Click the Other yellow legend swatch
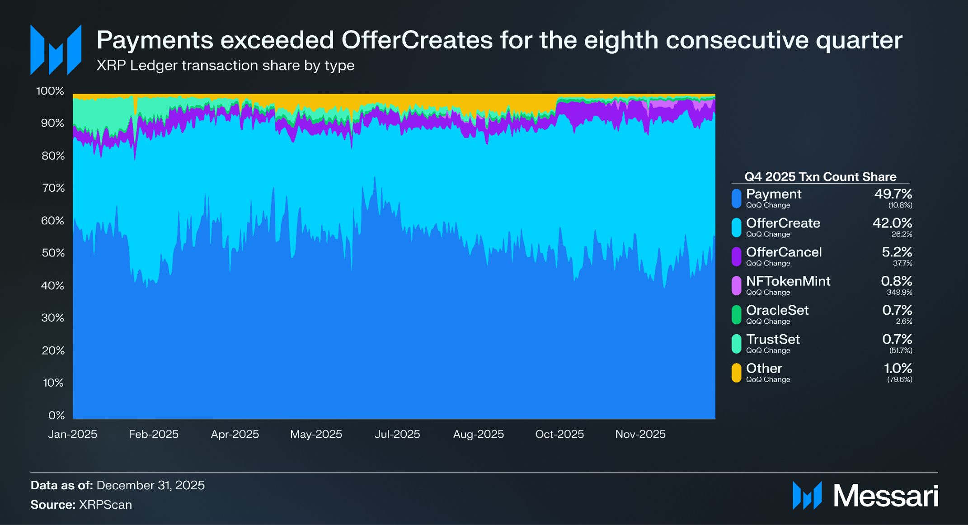968x525 pixels. click(736, 373)
